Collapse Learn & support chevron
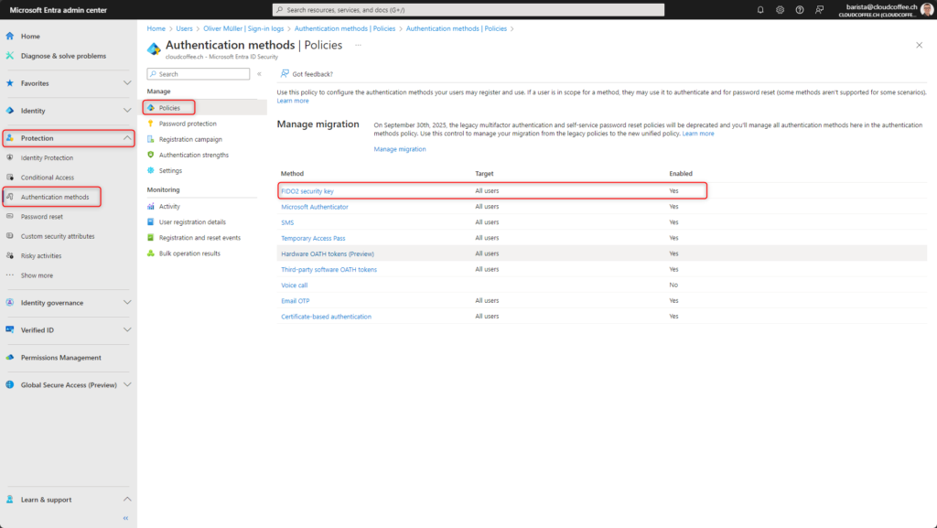Screen dimensions: 937x528 click(x=126, y=500)
